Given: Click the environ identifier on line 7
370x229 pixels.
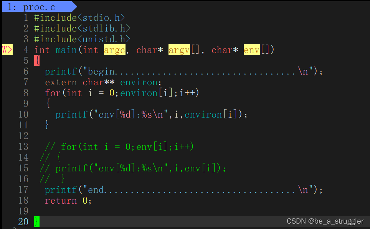Looking at the screenshot, I should (x=139, y=82).
